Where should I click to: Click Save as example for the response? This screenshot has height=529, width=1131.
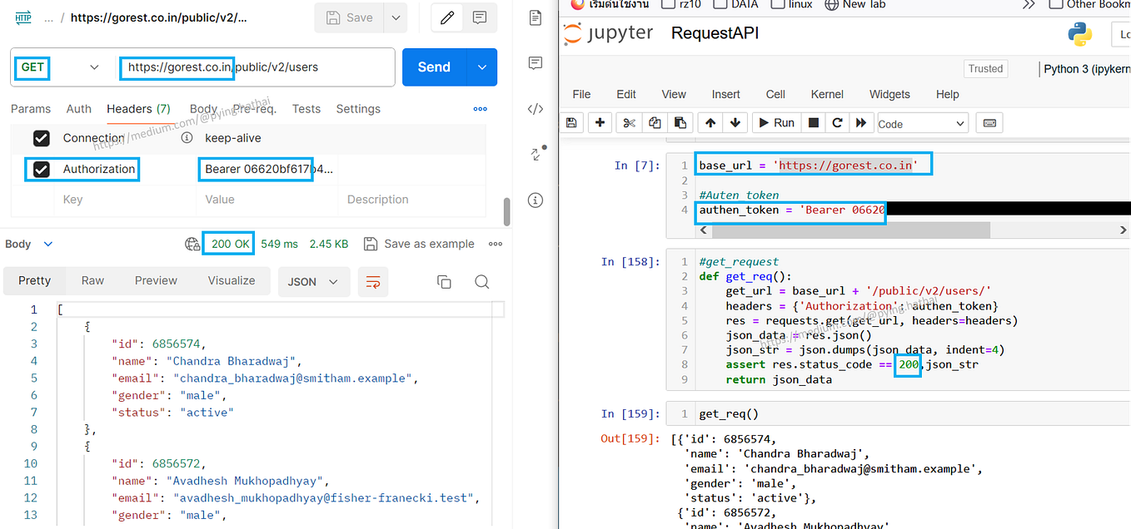coord(419,243)
